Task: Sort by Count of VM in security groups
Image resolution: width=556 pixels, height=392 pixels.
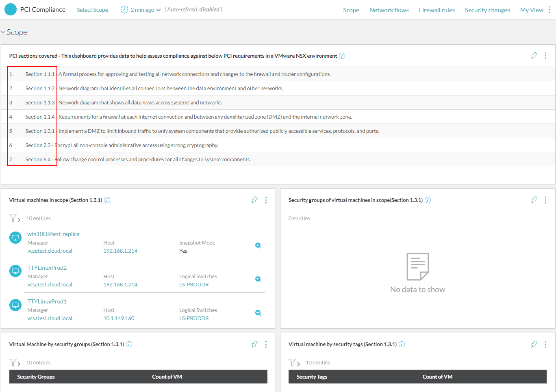Action: click(167, 377)
